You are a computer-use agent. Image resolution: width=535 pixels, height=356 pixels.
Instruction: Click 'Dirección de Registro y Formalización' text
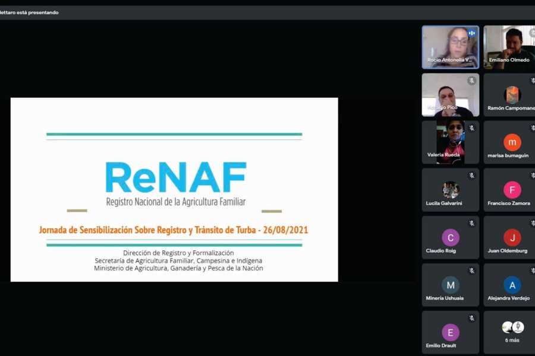point(178,253)
